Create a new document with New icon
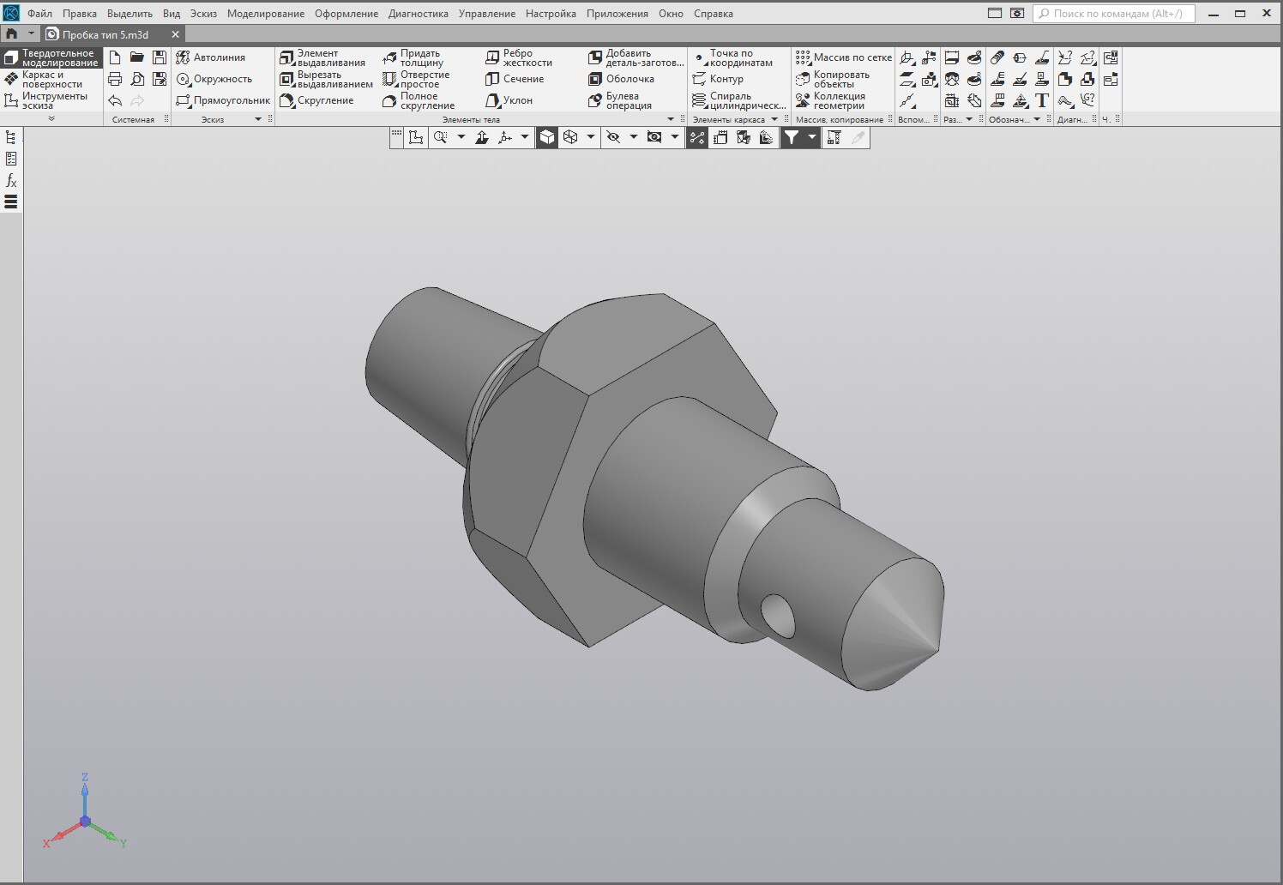This screenshot has height=885, width=1283. pyautogui.click(x=115, y=57)
